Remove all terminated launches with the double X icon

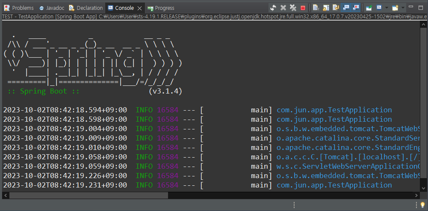pos(293,8)
